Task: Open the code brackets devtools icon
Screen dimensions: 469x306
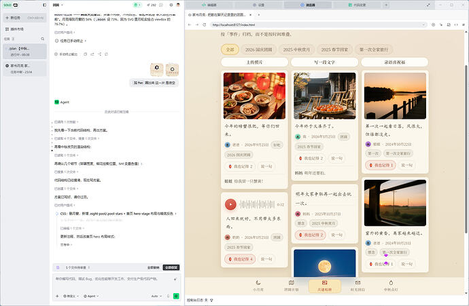Action: click(x=456, y=25)
